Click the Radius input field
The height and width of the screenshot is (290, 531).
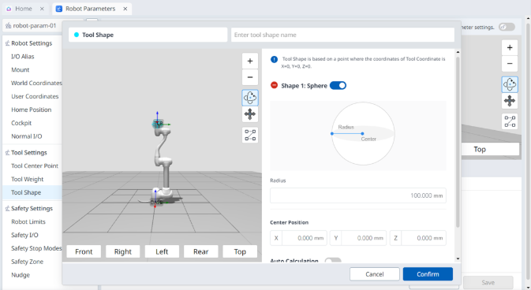click(x=358, y=195)
